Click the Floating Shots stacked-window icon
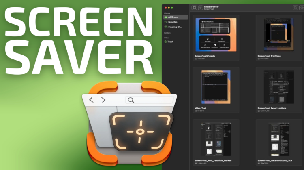This screenshot has width=304, height=170. pos(165,27)
